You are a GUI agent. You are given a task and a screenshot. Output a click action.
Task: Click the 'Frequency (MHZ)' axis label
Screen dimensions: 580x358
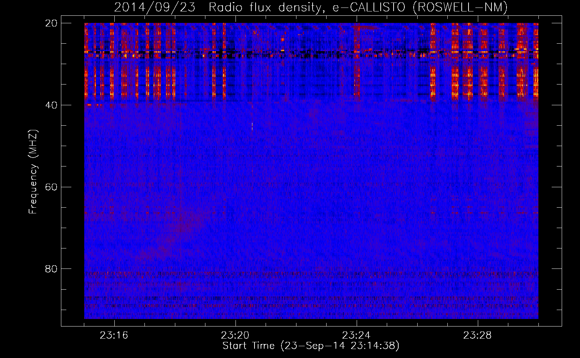(33, 172)
